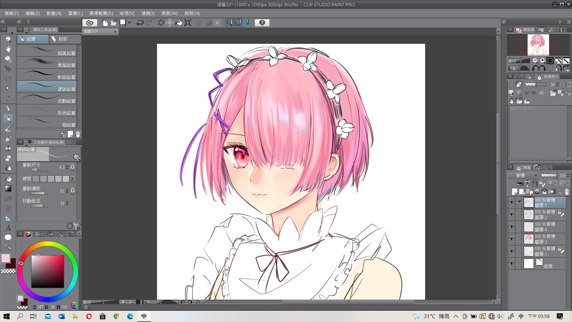Viewport: 572px width, 322px height.
Task: Adjust 抖動修正 stepper arrows
Action: point(67,203)
